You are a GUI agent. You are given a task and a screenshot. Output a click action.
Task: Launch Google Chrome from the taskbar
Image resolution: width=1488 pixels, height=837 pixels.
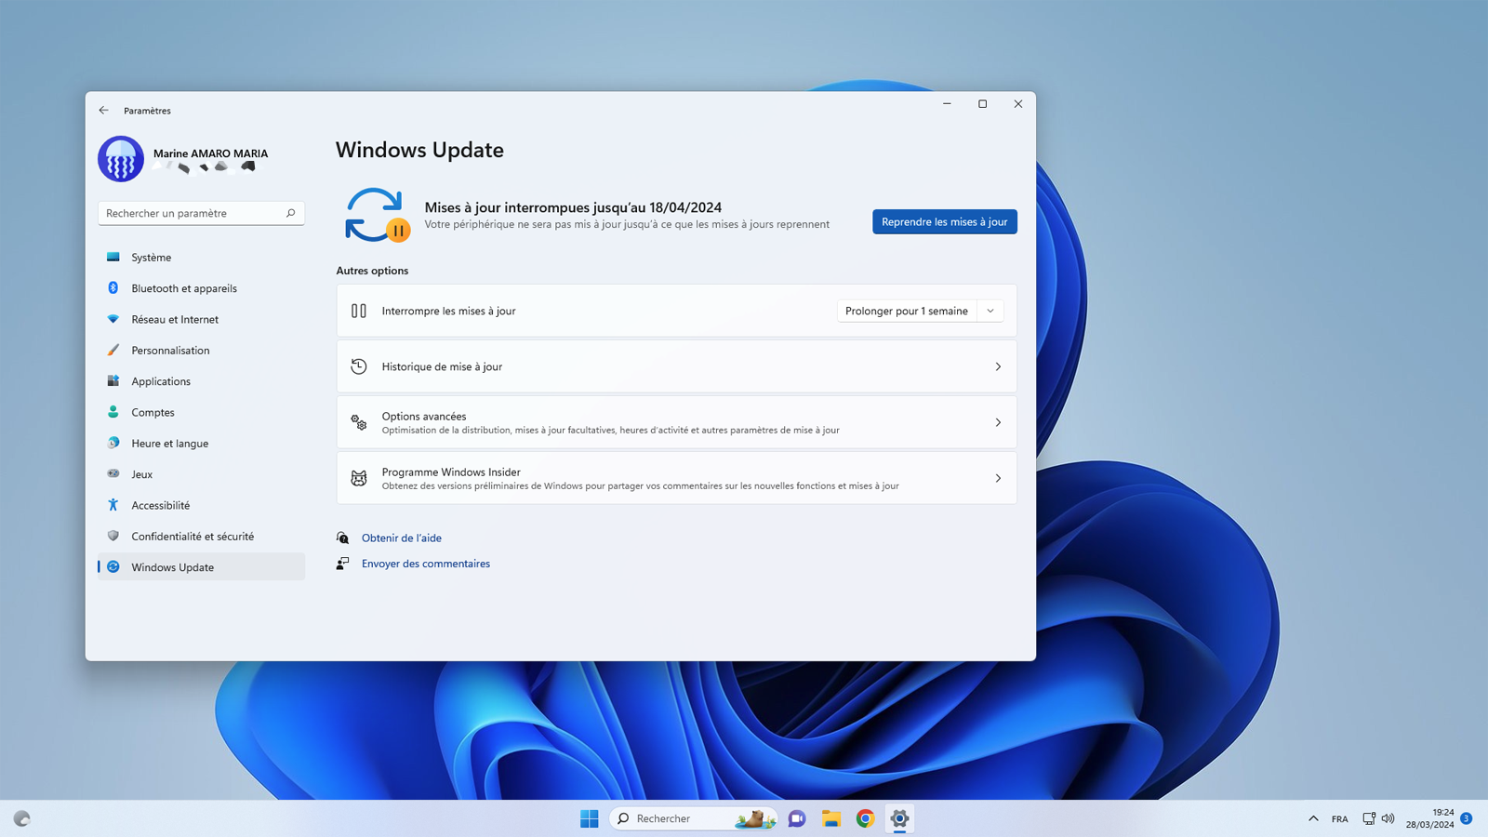coord(865,818)
